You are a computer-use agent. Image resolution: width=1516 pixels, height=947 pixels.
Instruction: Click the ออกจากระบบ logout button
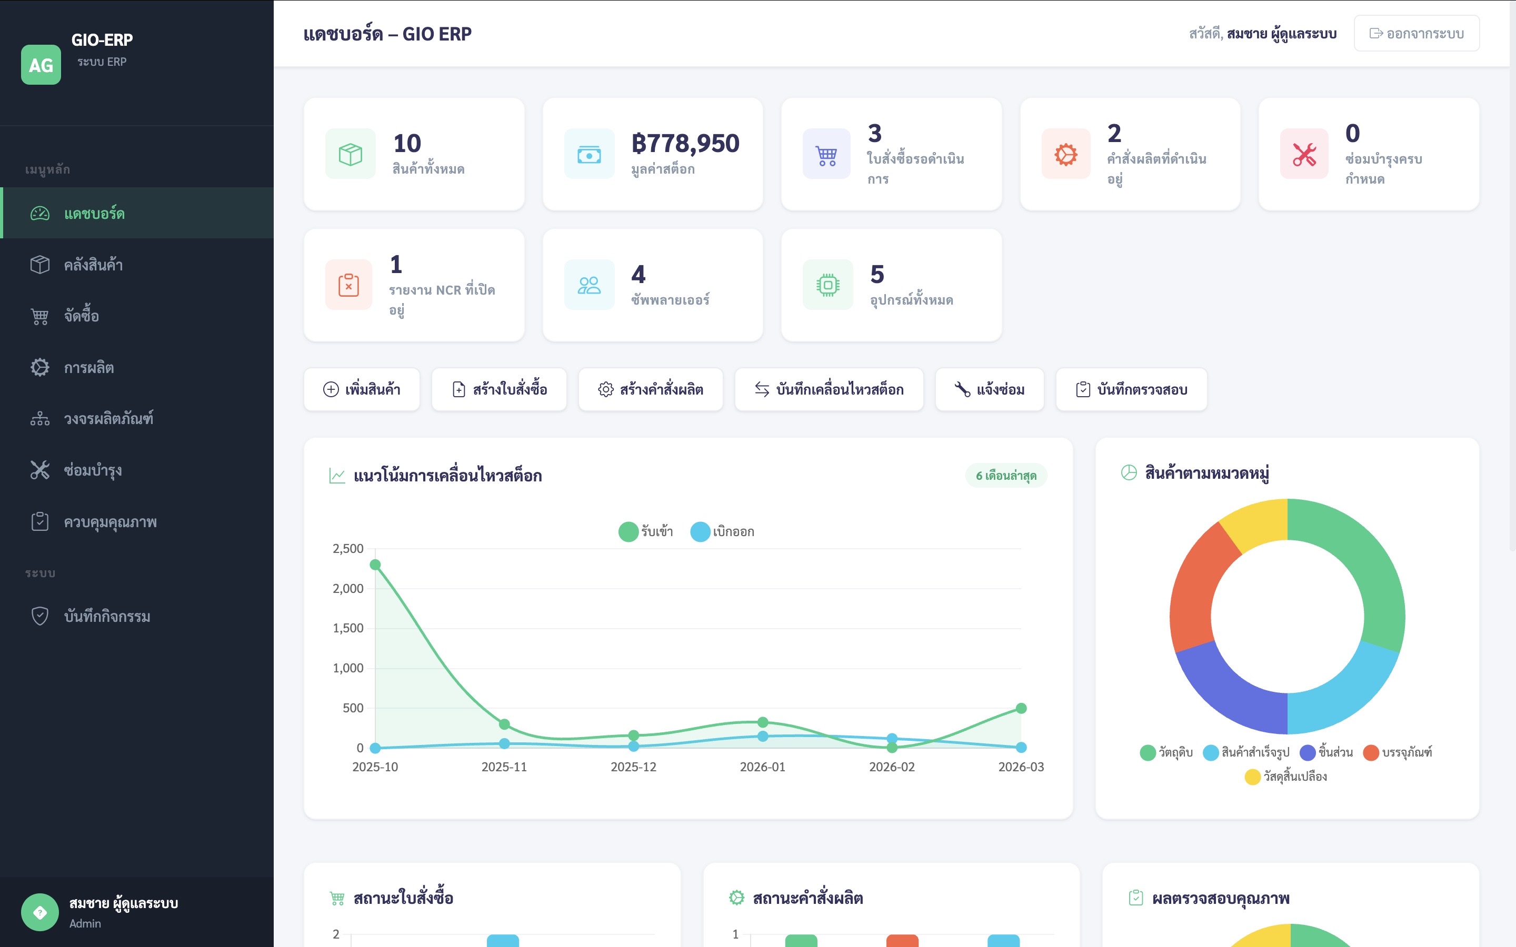(x=1417, y=33)
